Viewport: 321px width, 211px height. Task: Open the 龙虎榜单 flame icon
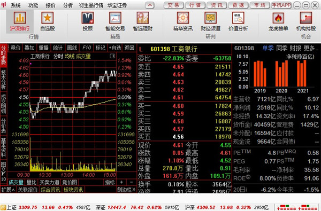coord(278,18)
